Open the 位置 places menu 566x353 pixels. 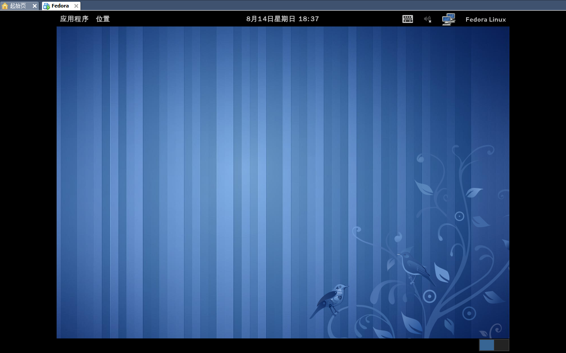[x=103, y=19]
